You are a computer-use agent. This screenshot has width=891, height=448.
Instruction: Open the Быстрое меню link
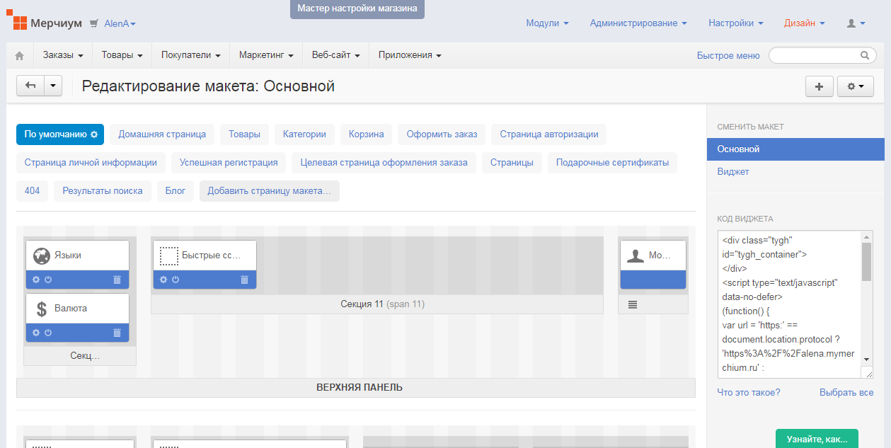tap(728, 55)
